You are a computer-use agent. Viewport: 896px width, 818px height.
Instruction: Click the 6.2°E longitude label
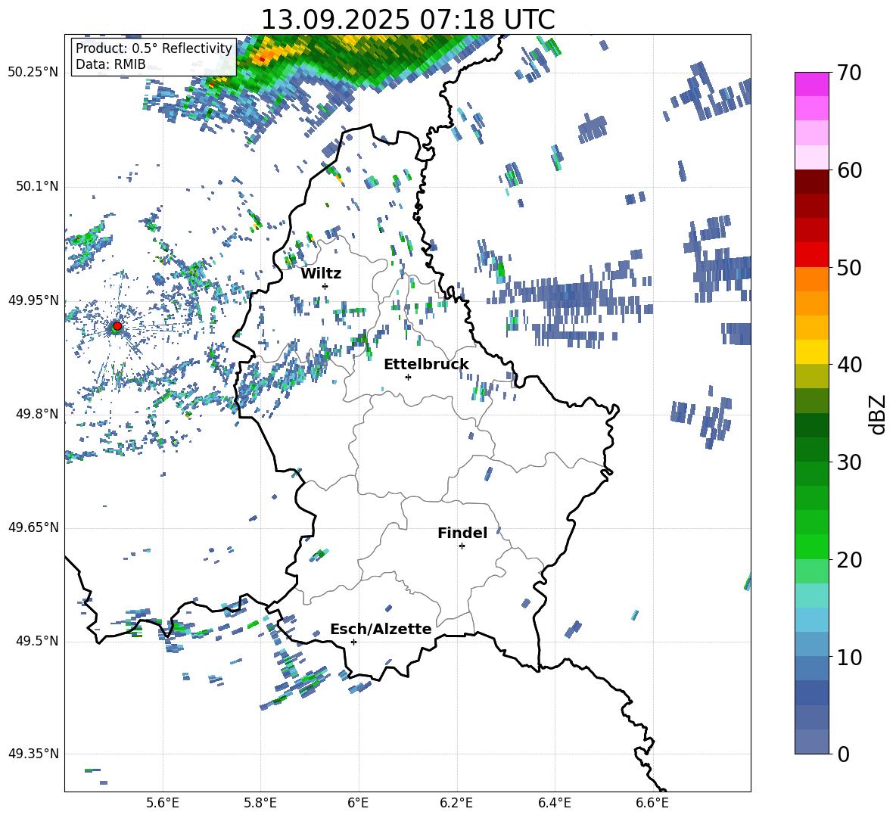(456, 804)
